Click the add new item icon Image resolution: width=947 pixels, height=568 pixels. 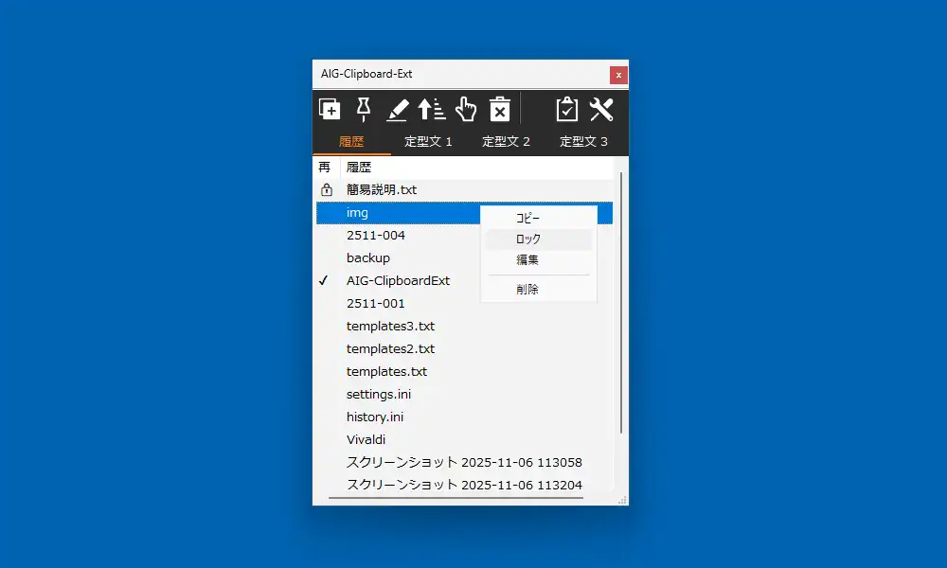tap(329, 109)
